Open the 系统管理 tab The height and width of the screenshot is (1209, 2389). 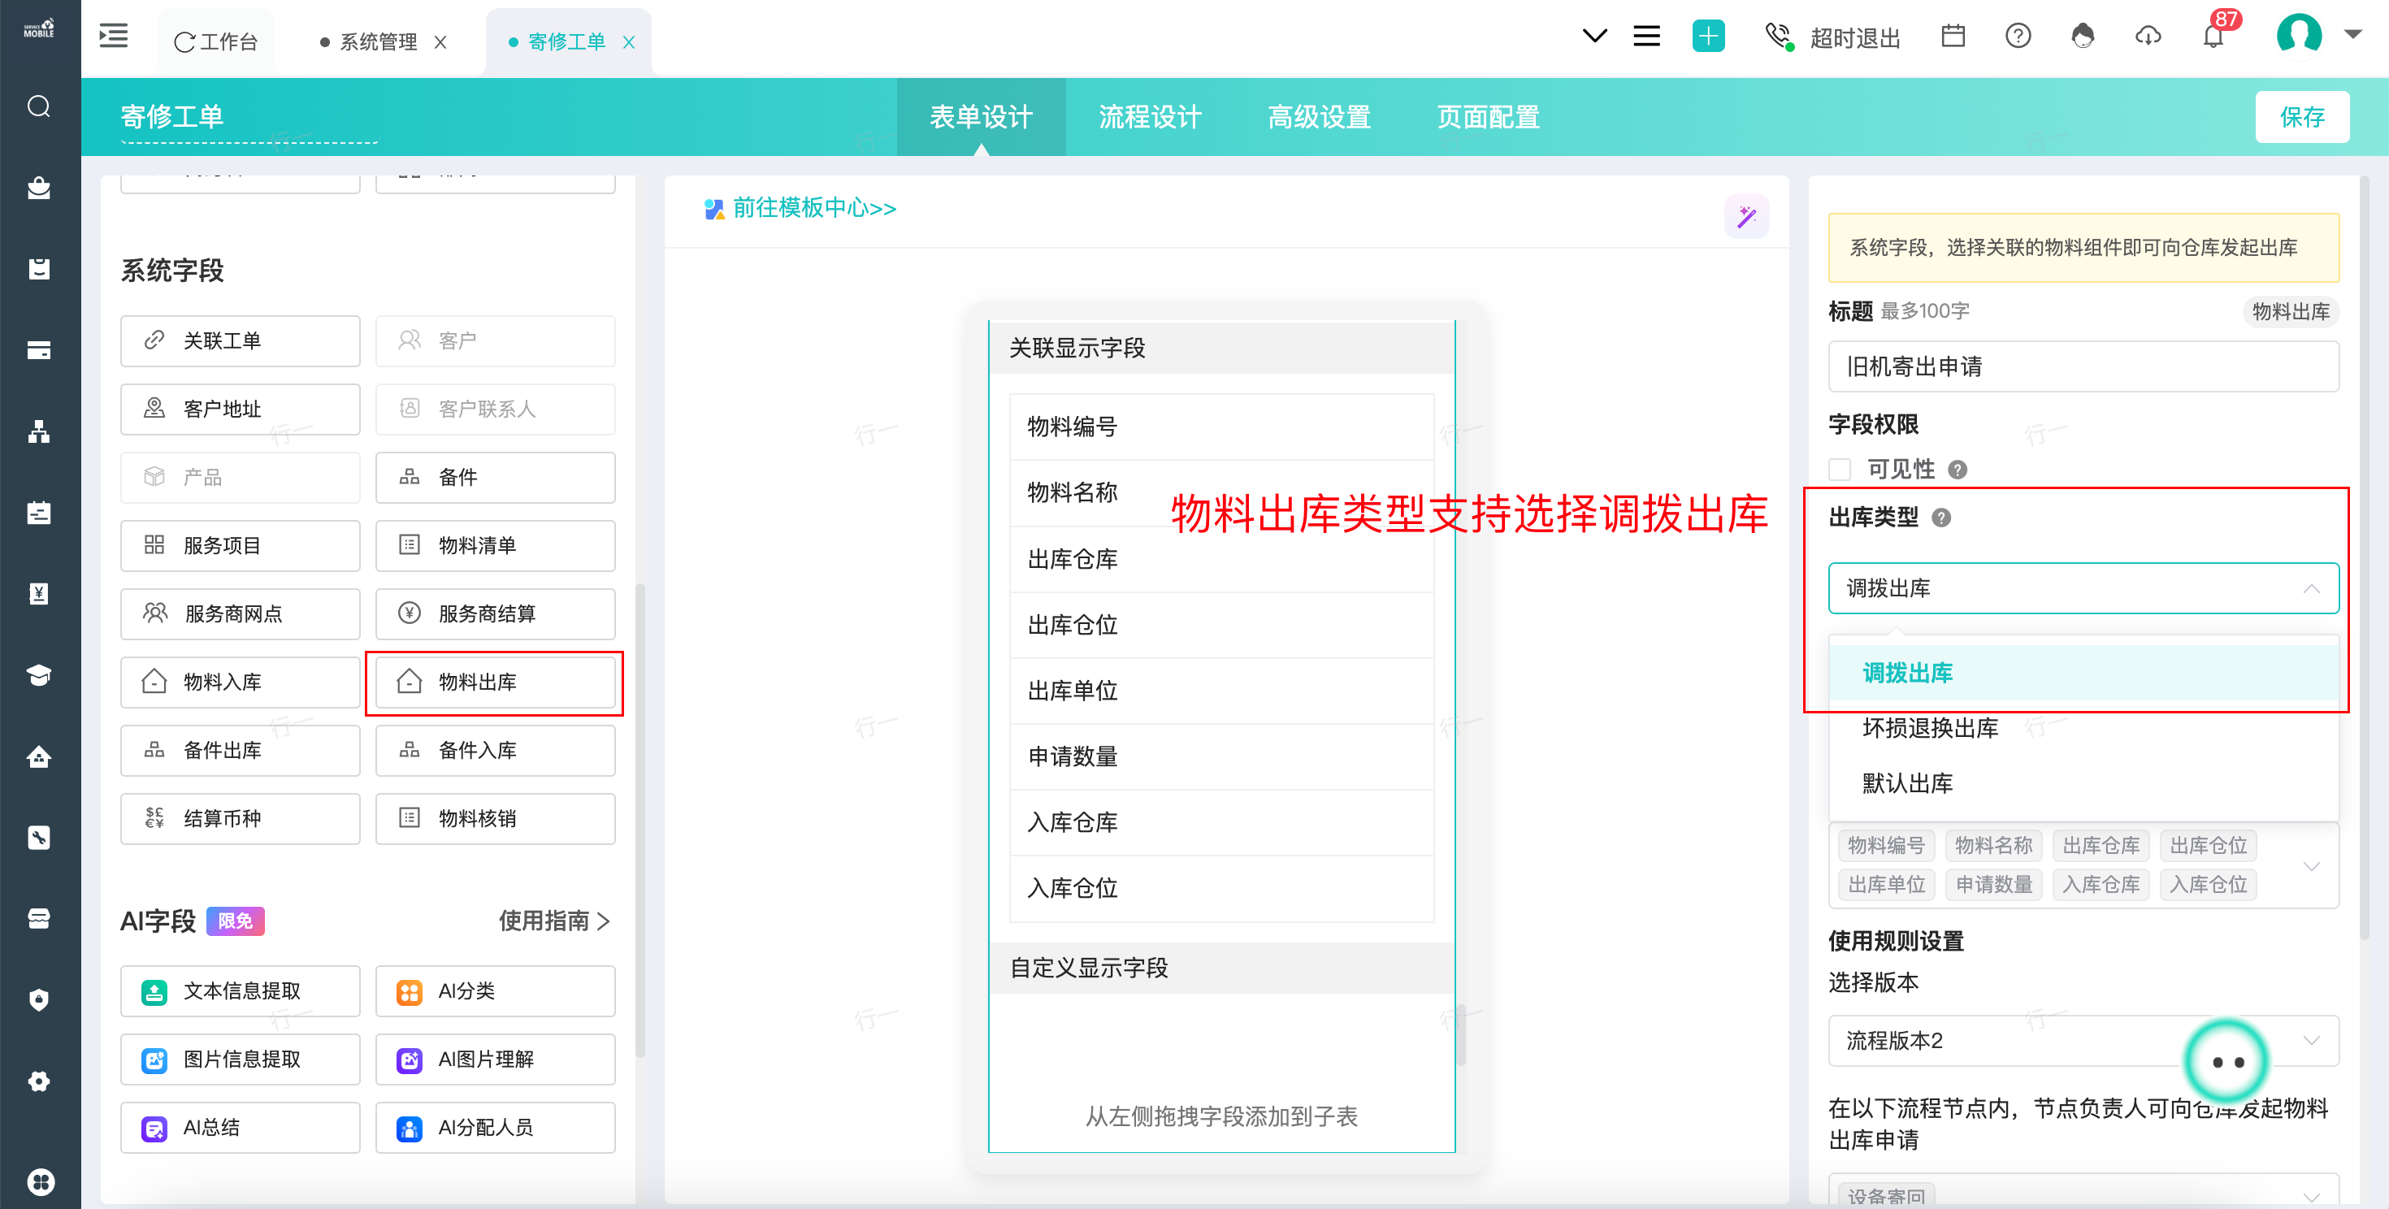pos(378,41)
